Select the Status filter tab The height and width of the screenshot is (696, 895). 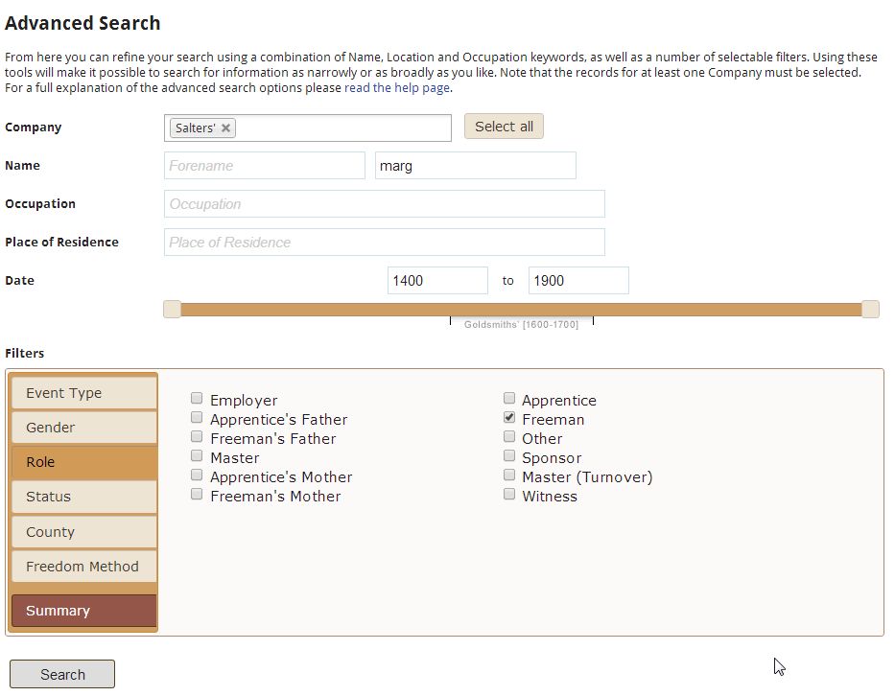click(83, 497)
